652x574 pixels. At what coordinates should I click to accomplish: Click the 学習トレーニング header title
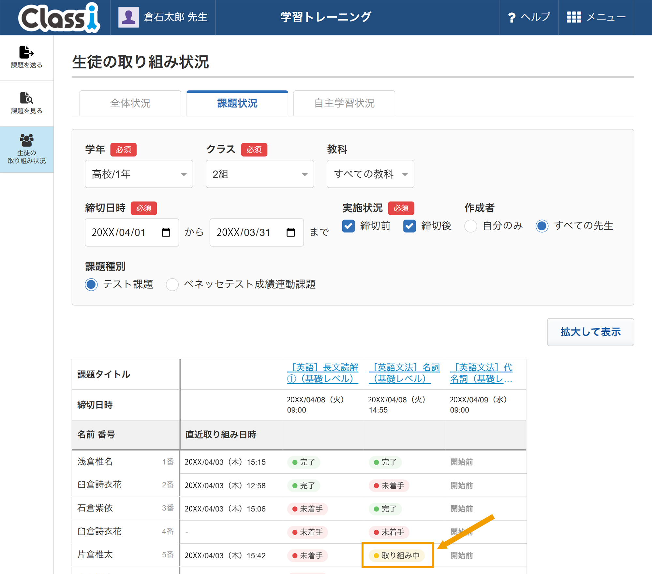pos(326,17)
